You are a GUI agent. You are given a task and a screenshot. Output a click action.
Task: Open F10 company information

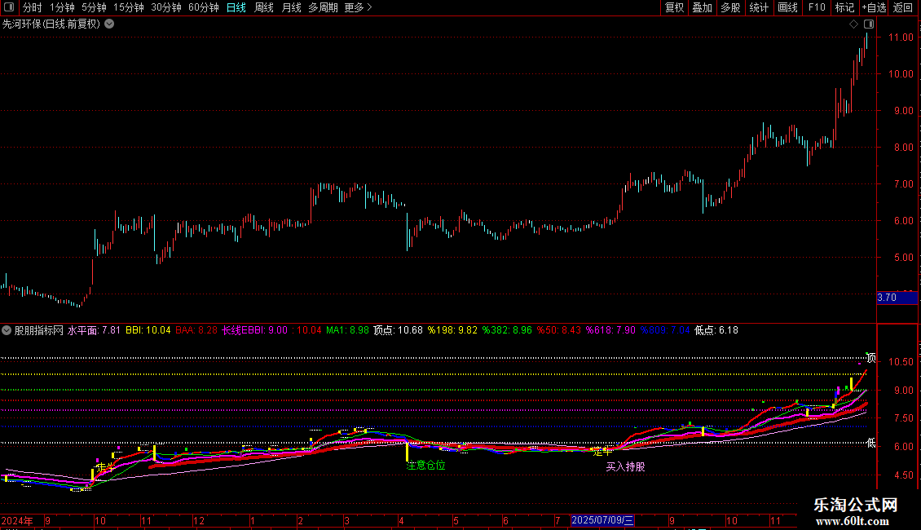point(816,7)
